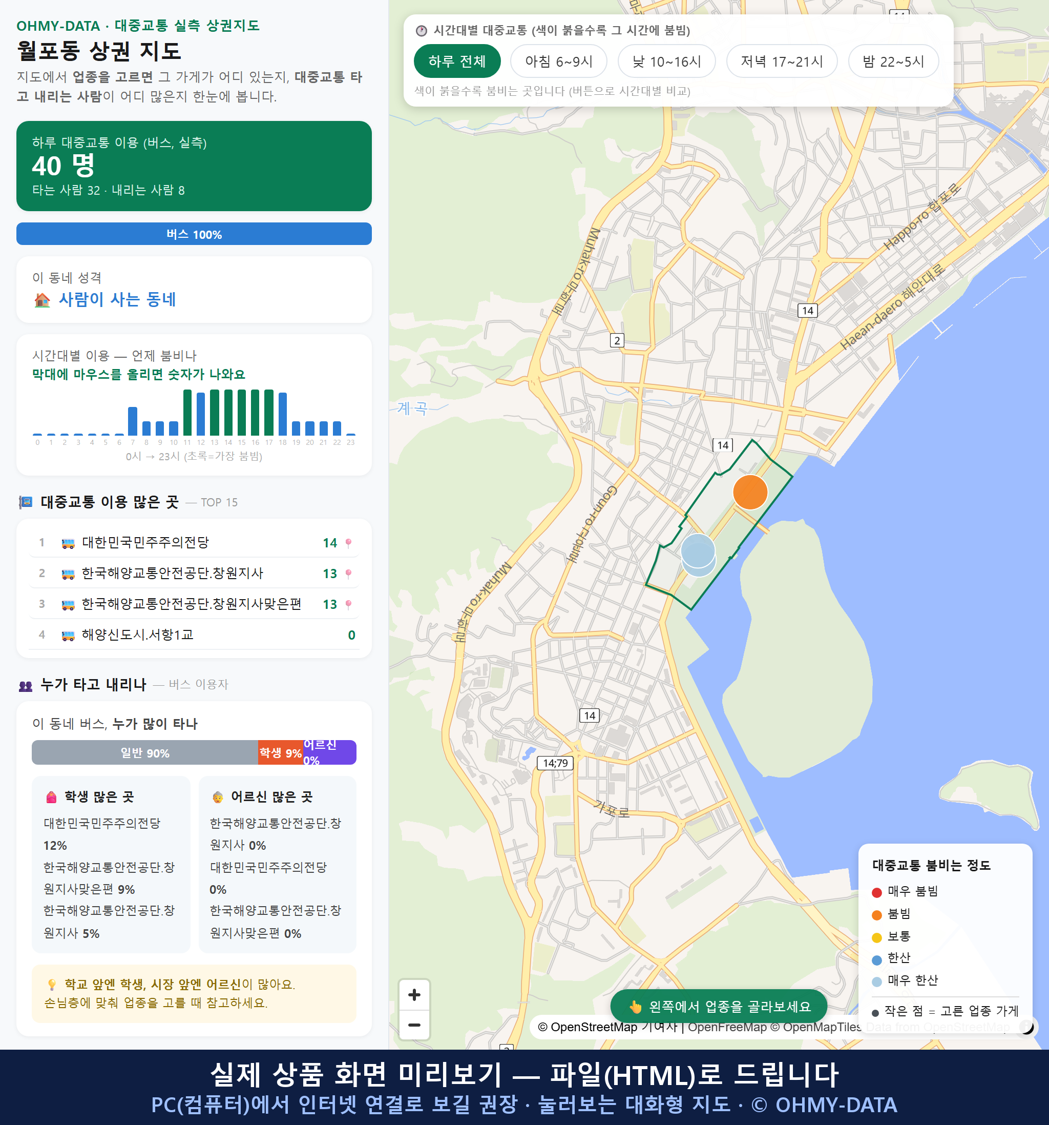
Task: Select the 저녁 17~21시 time filter
Action: (782, 61)
